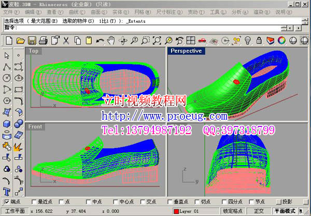This screenshot has width=311, height=216.
Task: Select the Polygon tool
Action: pyautogui.click(x=7, y=100)
